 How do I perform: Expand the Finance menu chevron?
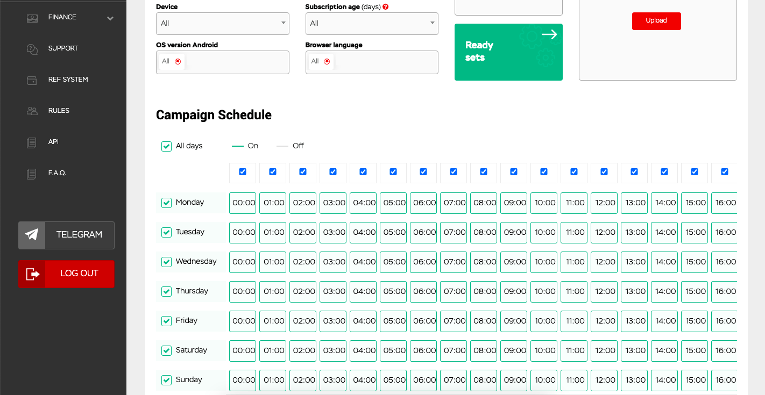pos(110,18)
